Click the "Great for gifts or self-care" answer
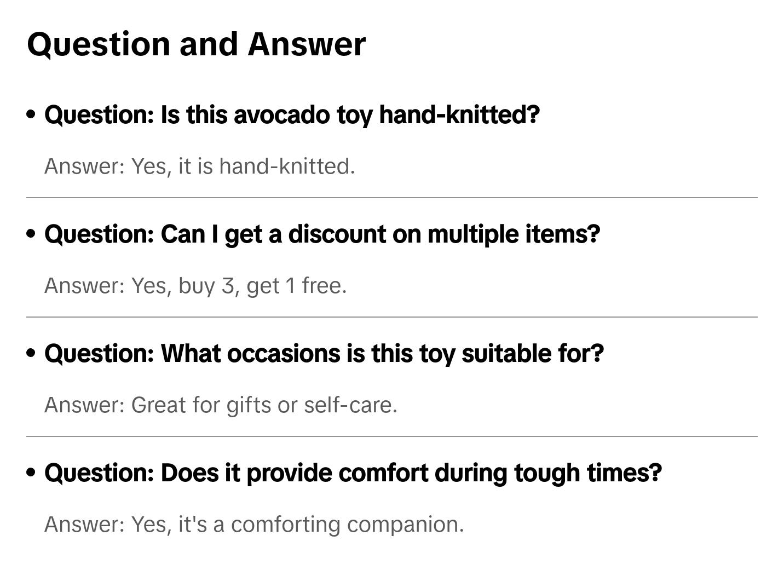 point(221,405)
